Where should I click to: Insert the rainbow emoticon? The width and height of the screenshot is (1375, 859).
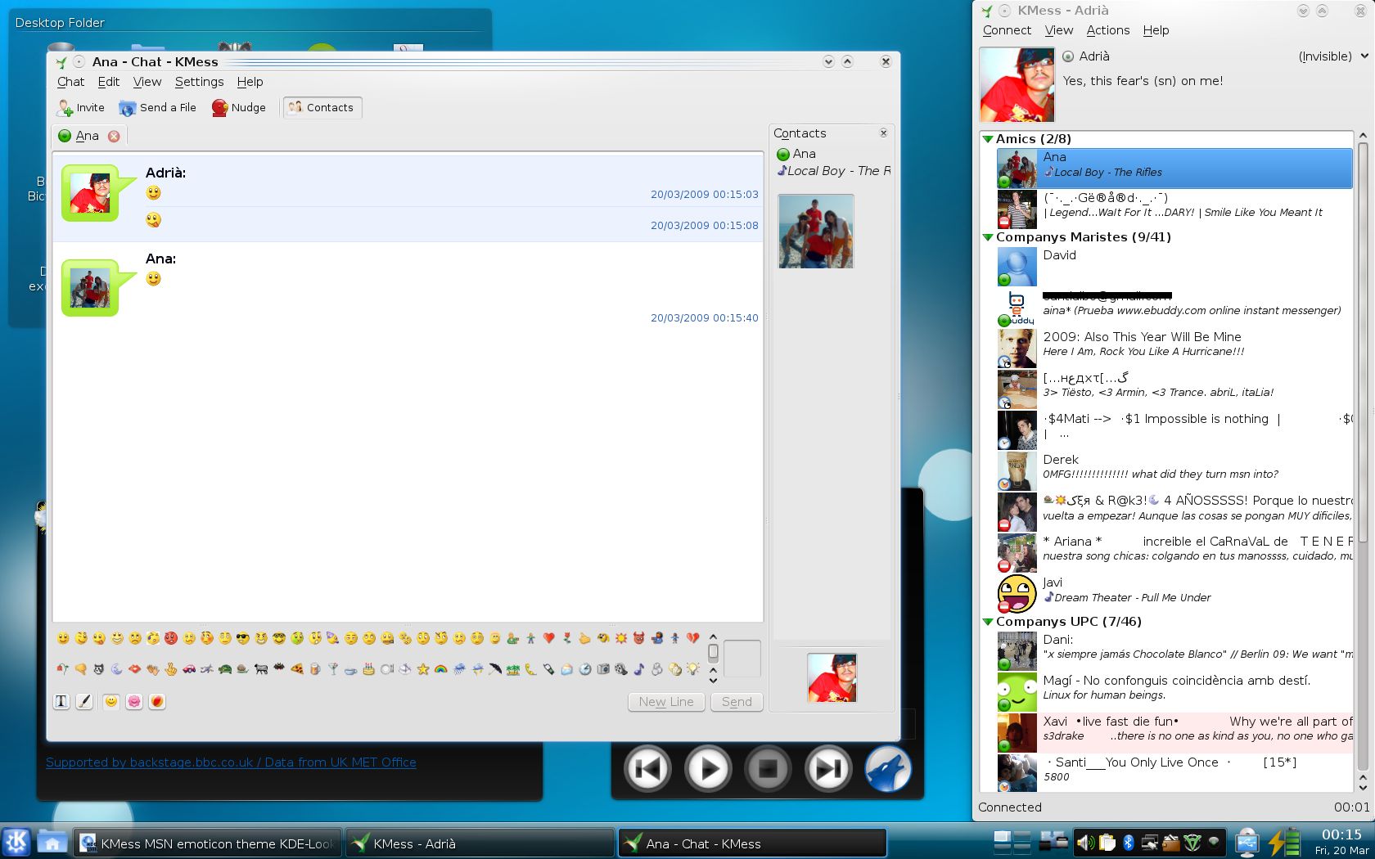coord(441,669)
